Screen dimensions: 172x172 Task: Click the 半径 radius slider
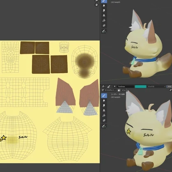coord(169,86)
